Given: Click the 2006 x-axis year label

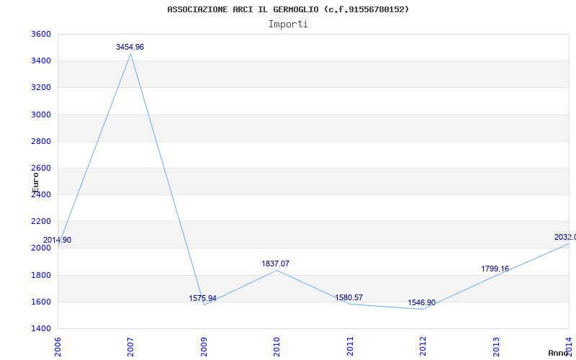Looking at the screenshot, I should click(x=58, y=347).
